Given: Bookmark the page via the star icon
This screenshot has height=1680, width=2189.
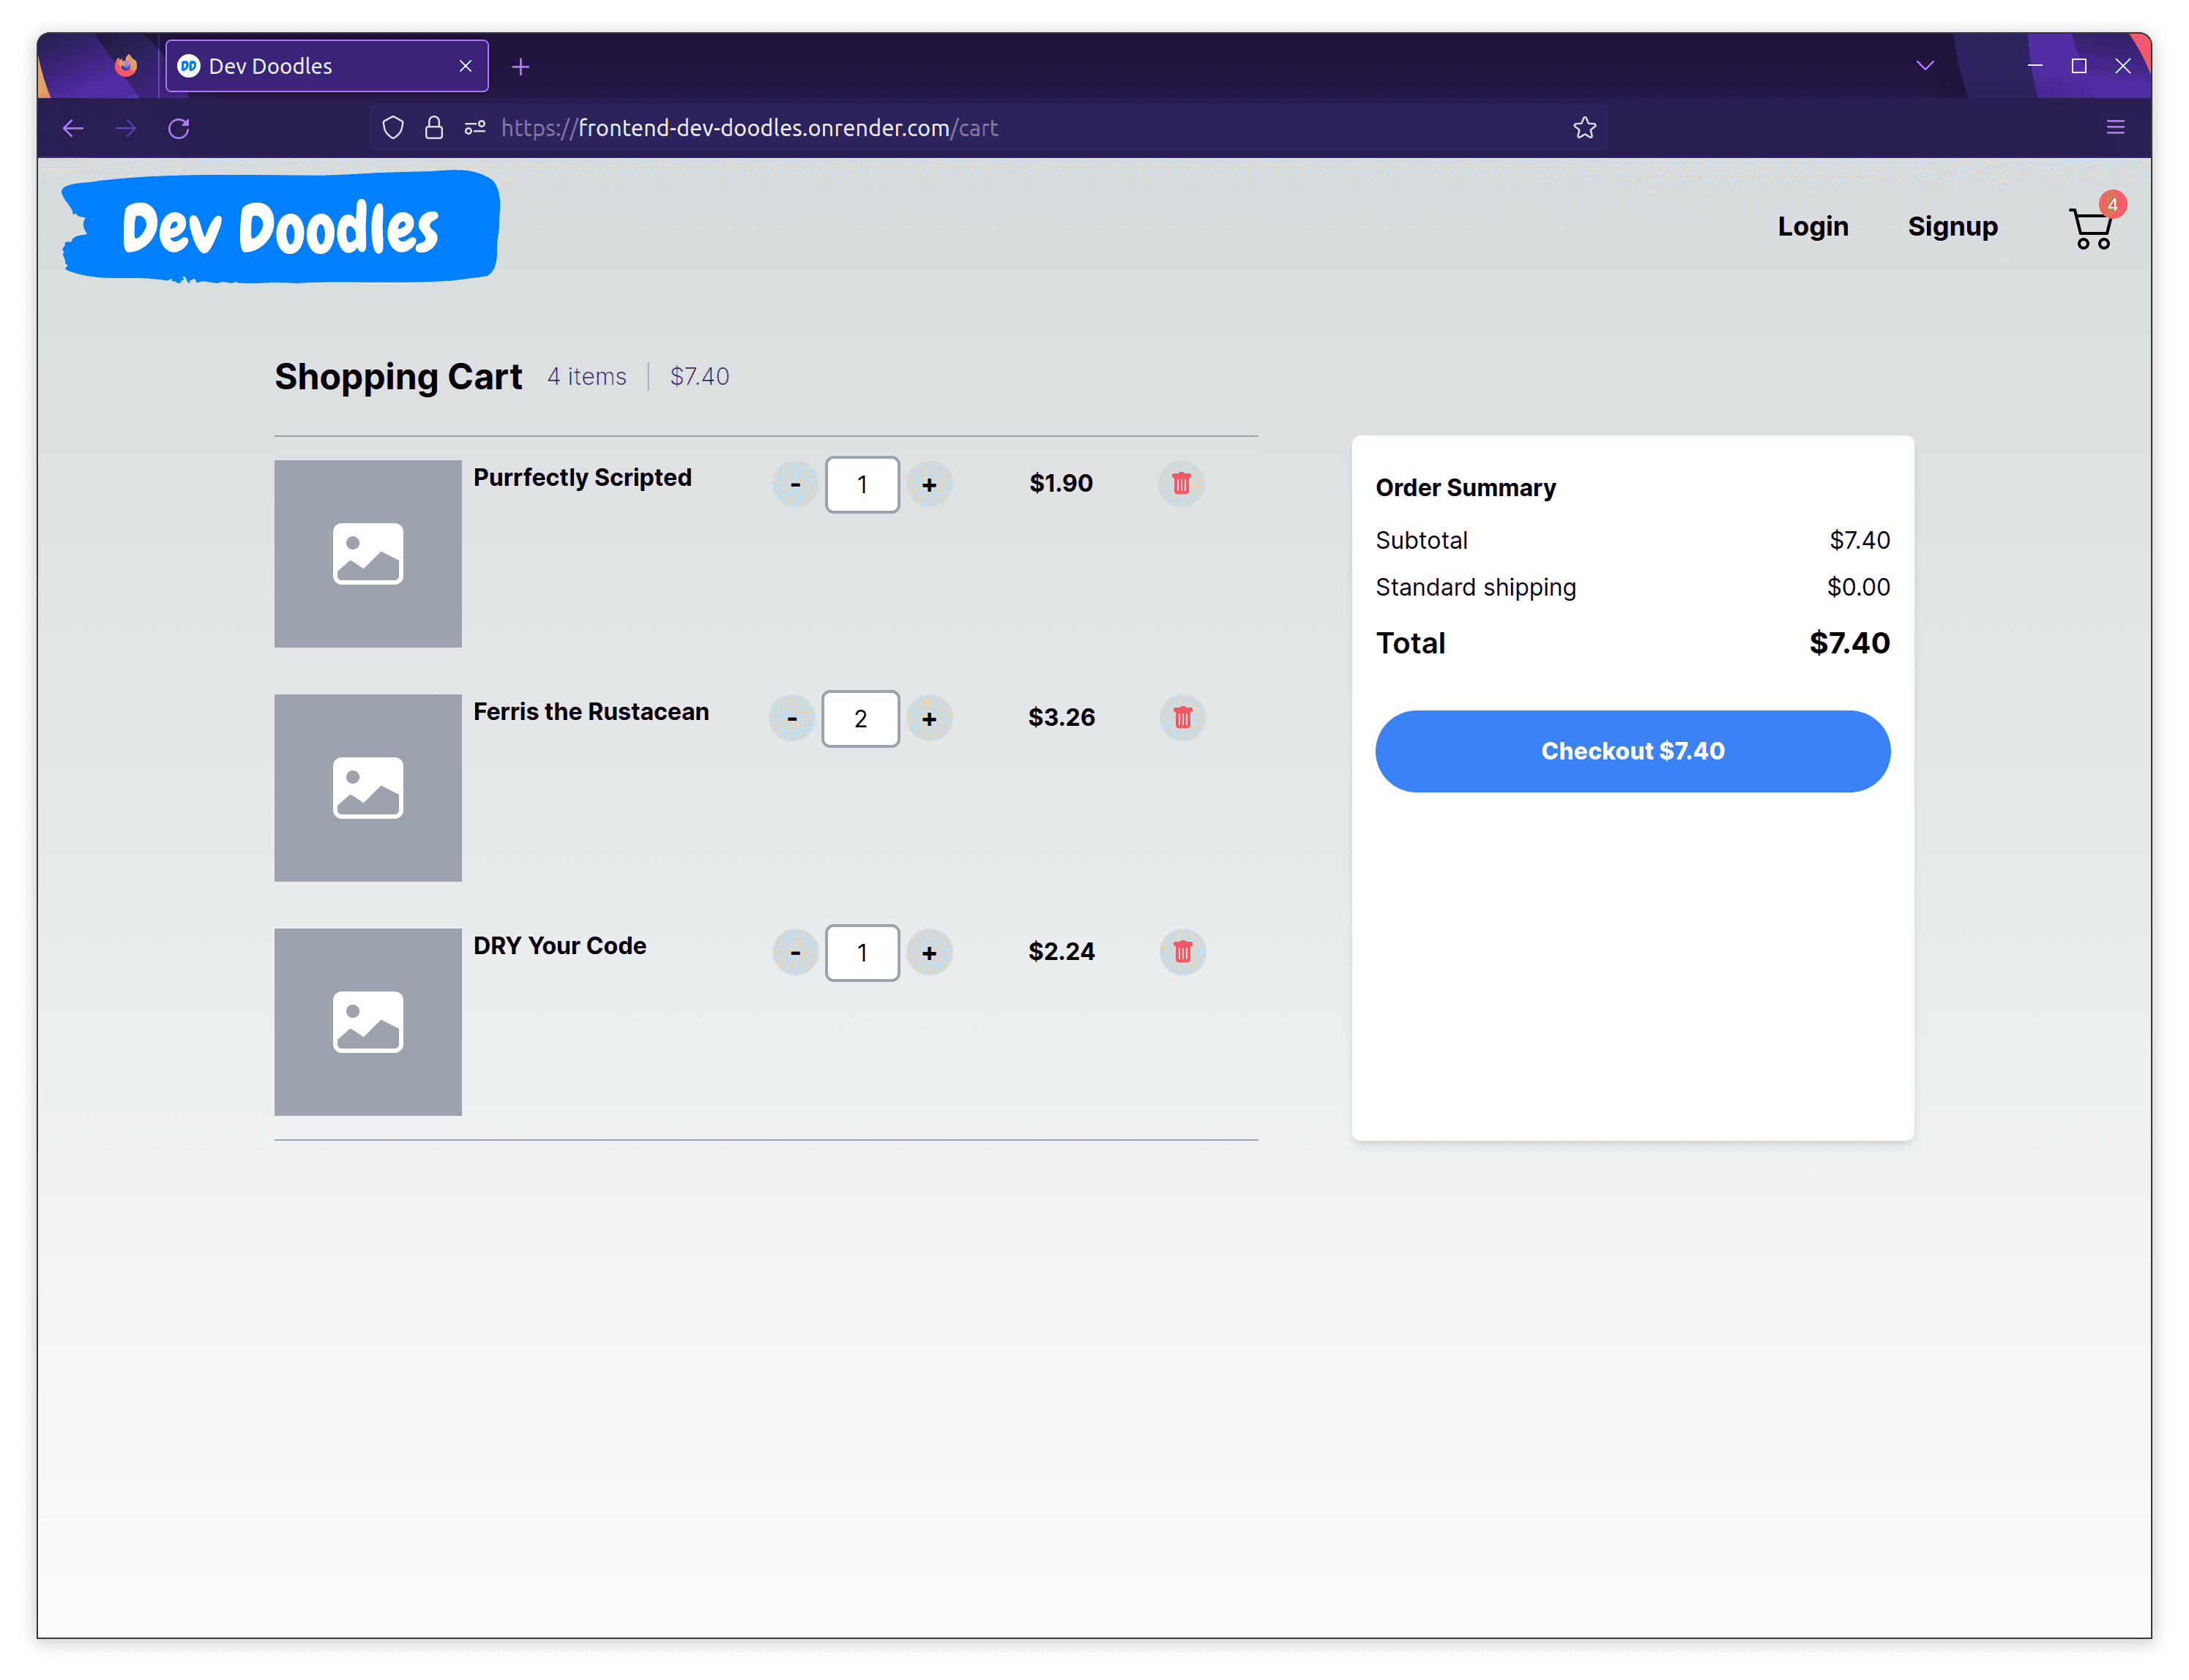Looking at the screenshot, I should (1584, 127).
